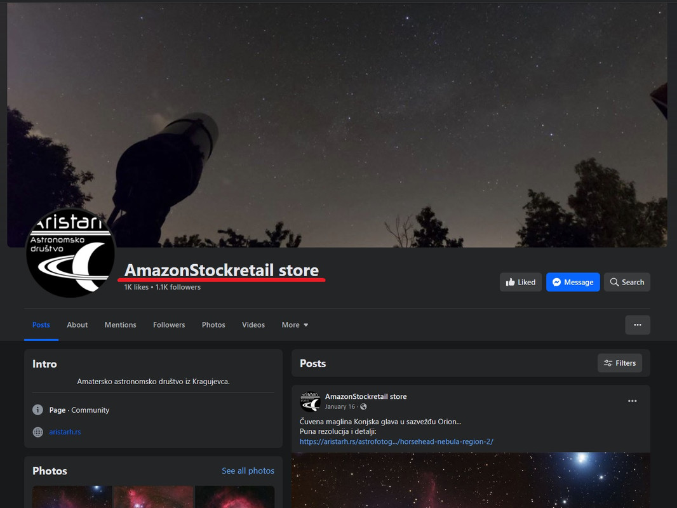Open page options three-dot menu

coord(637,325)
